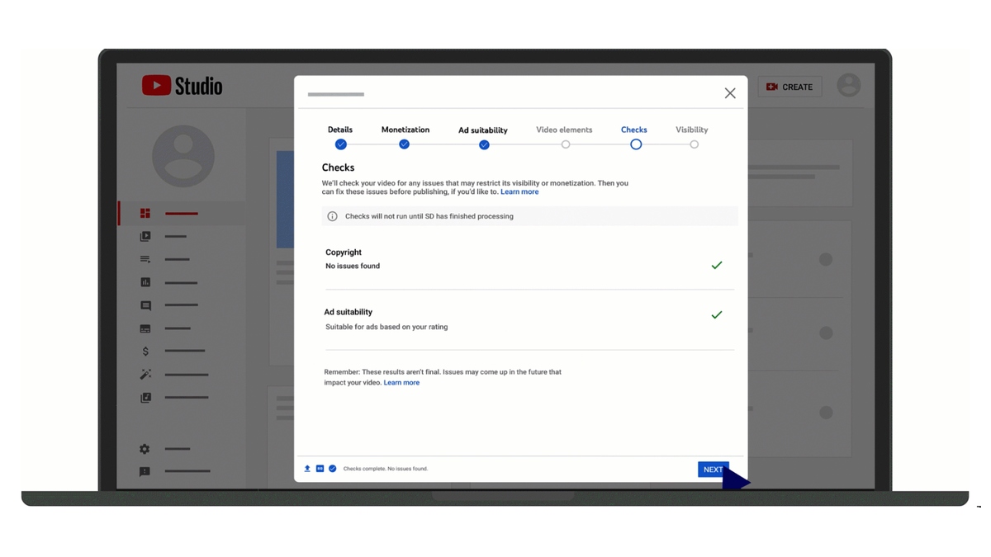Screen dimensions: 991x557
Task: Select the Customization wand icon
Action: tap(145, 374)
